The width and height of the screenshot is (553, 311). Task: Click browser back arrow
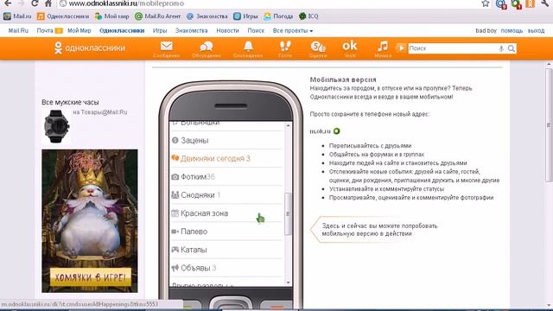tap(8, 3)
